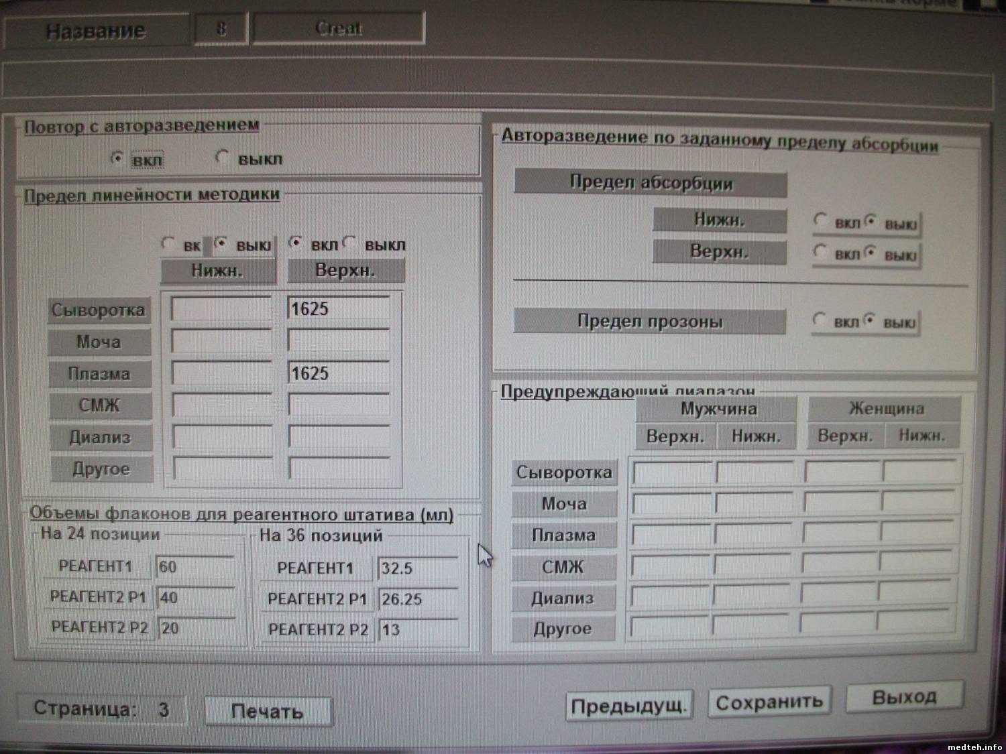The width and height of the screenshot is (1006, 754).
Task: Click the Сыворотка upper linearity field showing 1625
Action: click(338, 309)
